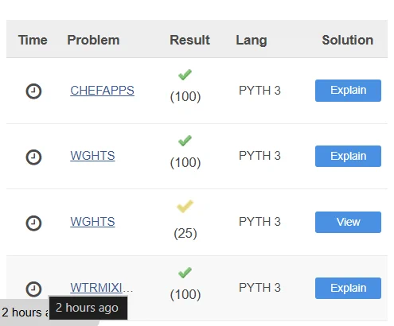Click the Lang column header
394x326 pixels.
pyautogui.click(x=252, y=41)
